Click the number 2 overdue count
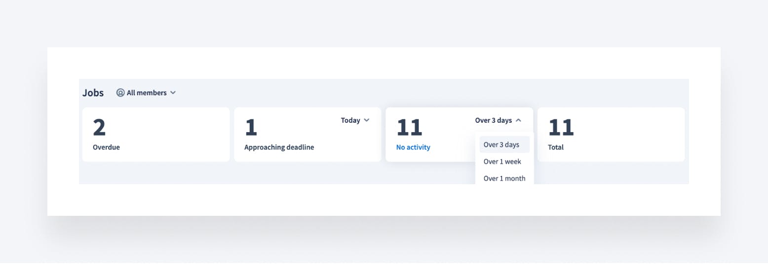Viewport: 768px width, 269px height. point(99,128)
